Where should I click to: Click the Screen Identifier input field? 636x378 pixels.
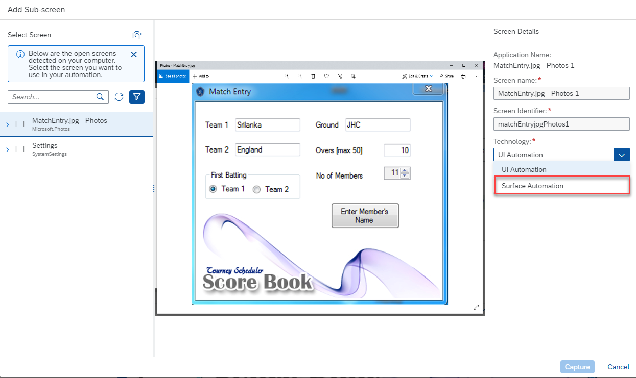coord(561,124)
